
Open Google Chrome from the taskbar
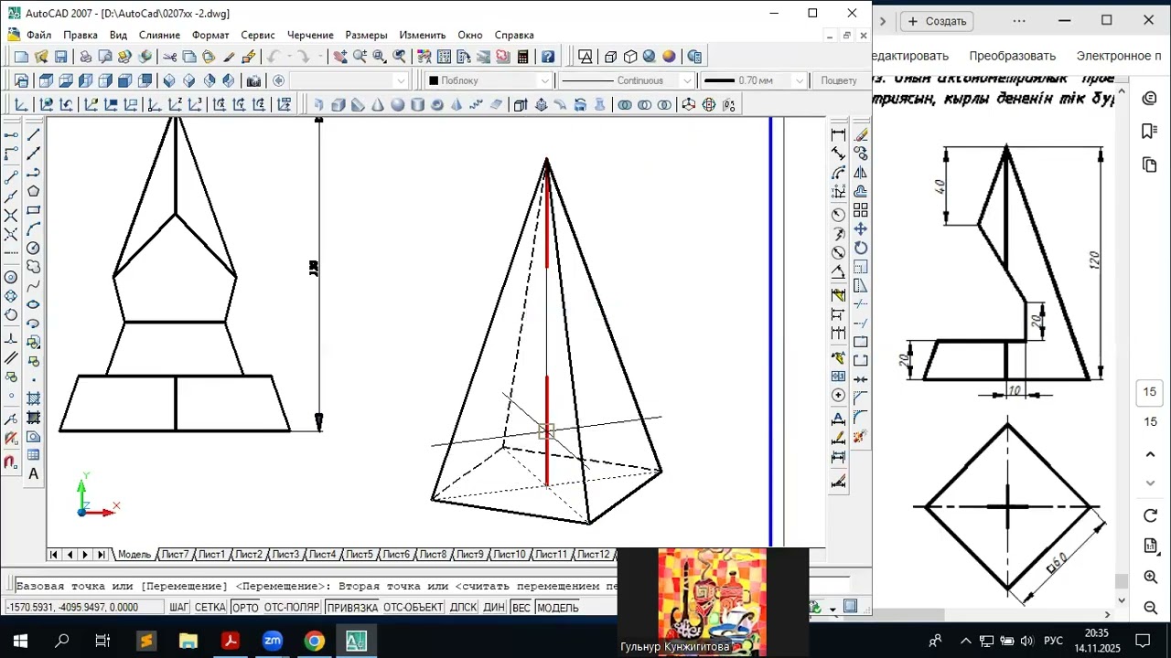coord(314,641)
